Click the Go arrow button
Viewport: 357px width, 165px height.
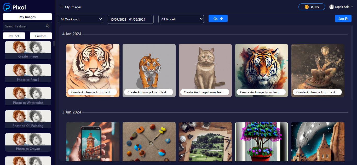pyautogui.click(x=218, y=19)
